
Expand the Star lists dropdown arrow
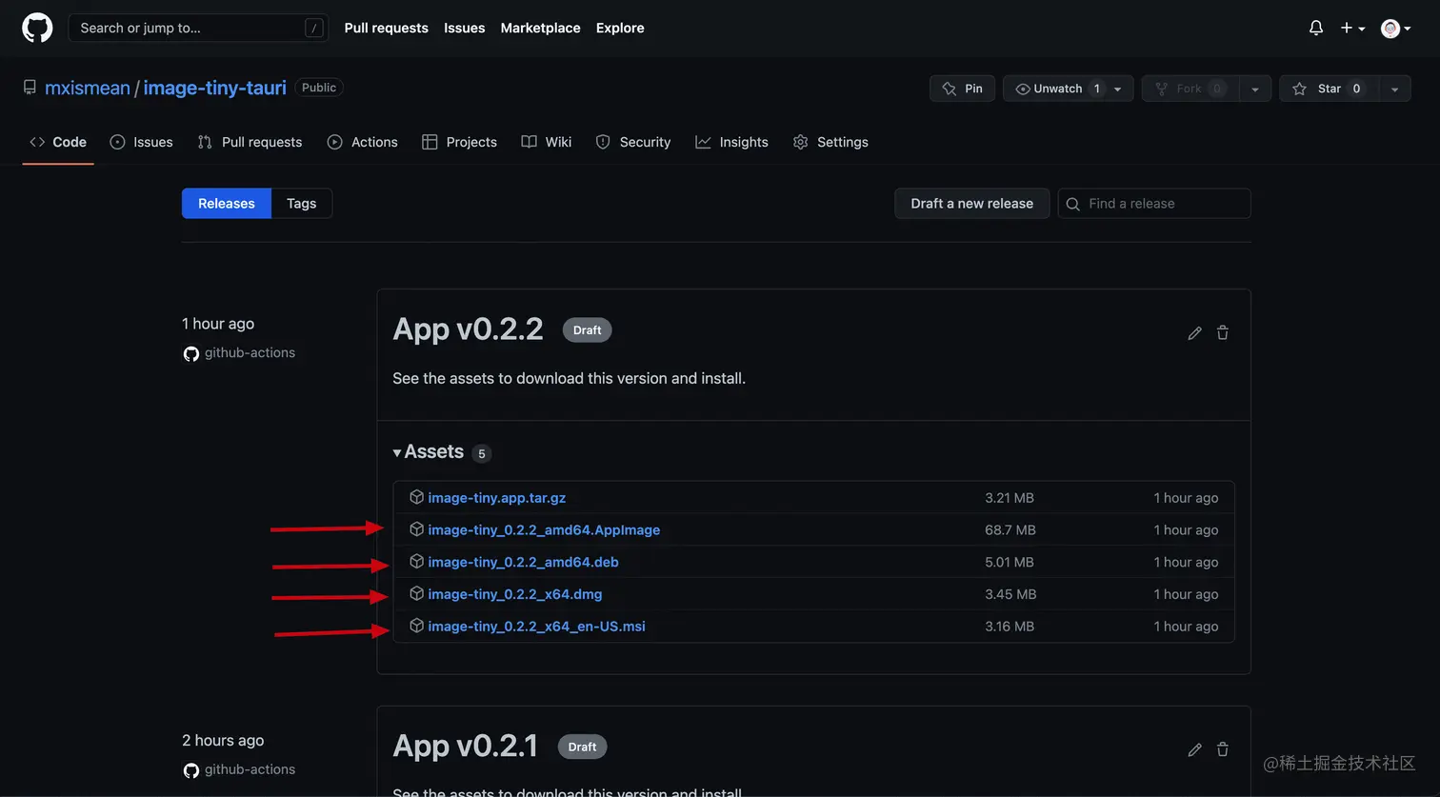[x=1393, y=89]
